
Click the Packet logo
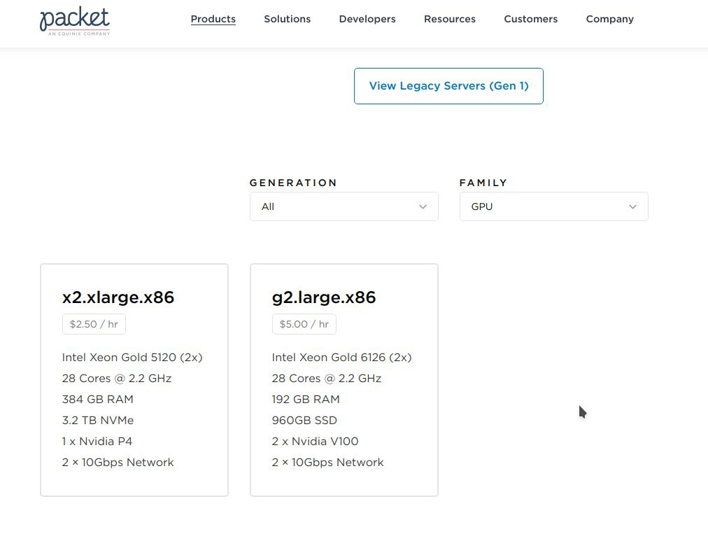pos(75,21)
